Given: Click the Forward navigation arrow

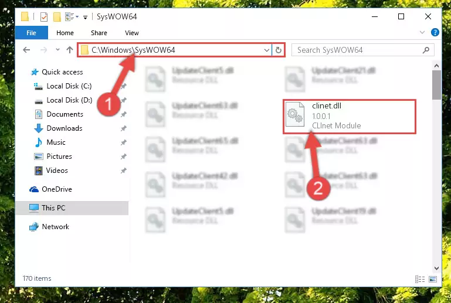Looking at the screenshot, I should point(43,50).
